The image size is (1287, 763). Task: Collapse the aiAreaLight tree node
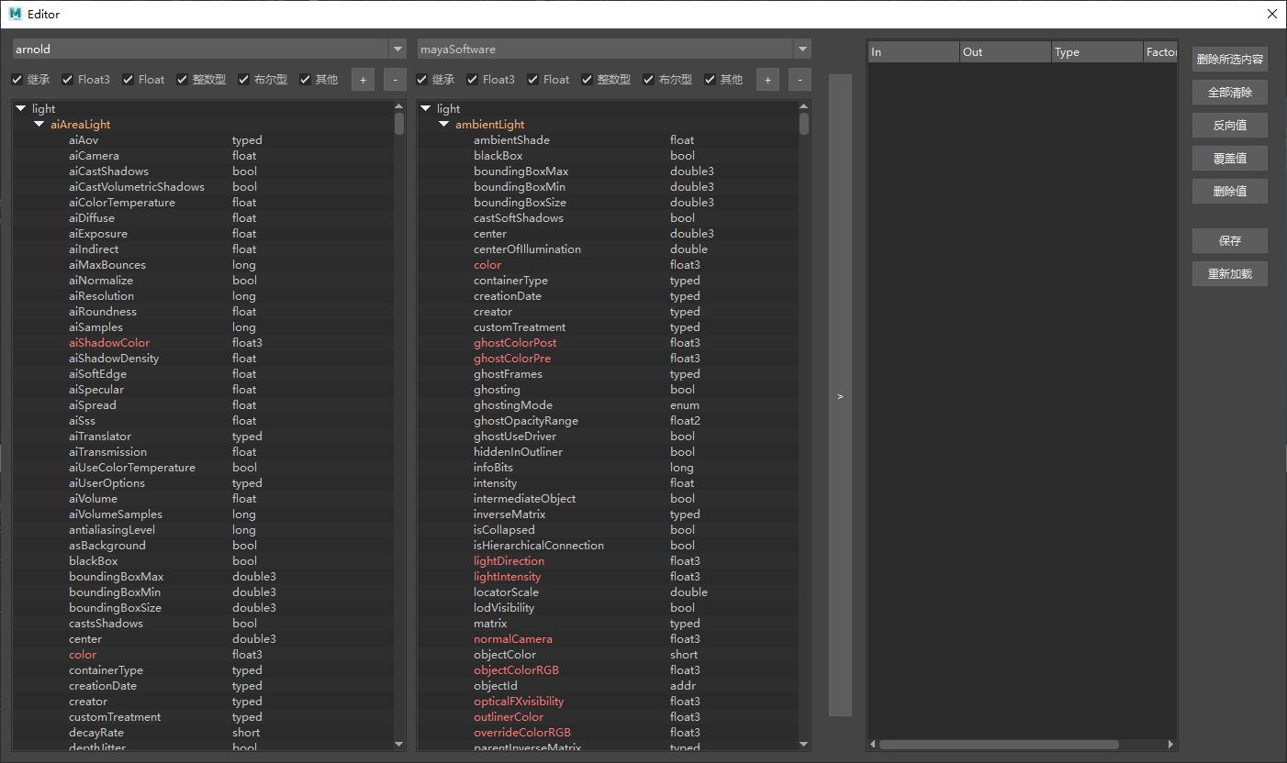click(39, 125)
